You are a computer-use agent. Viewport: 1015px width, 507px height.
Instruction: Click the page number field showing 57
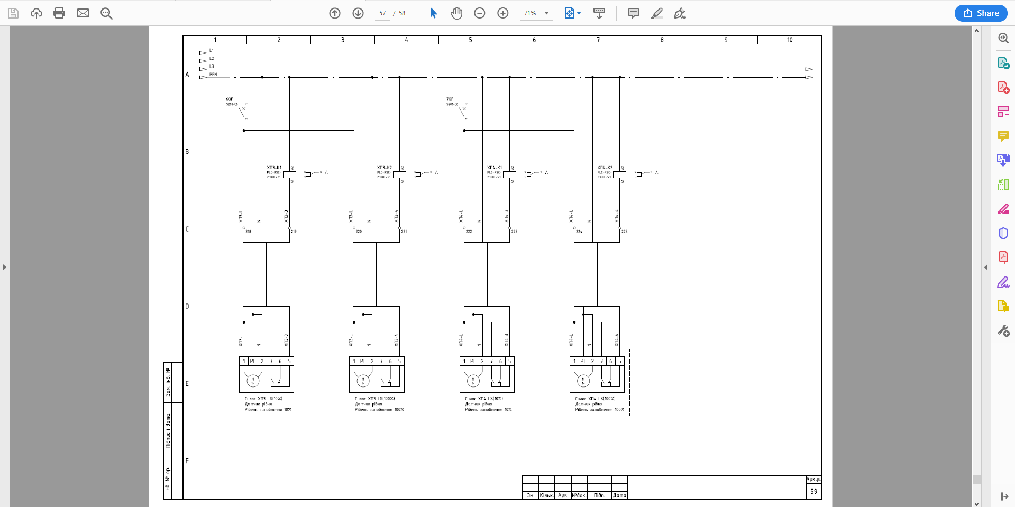tap(382, 13)
